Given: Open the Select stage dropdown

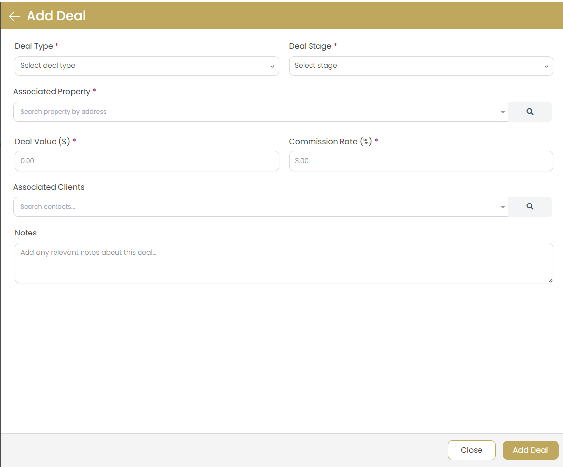Looking at the screenshot, I should (x=421, y=66).
